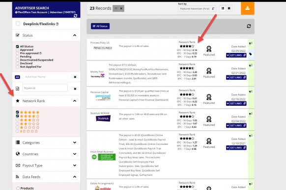This screenshot has width=286, height=190.
Task: Click refresh icon in Advertiser Search header
Action: [x=75, y=16]
